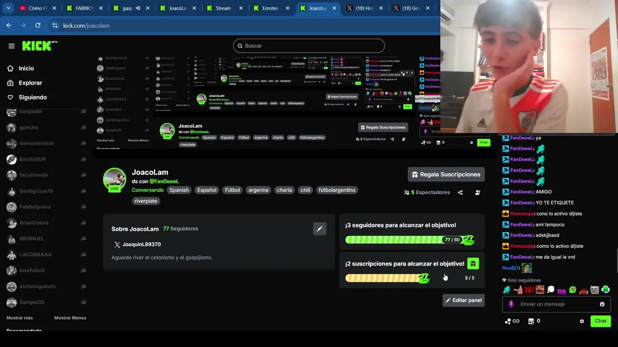Go to Inicio in sidebar
Screen dimensions: 618x347
pos(26,68)
